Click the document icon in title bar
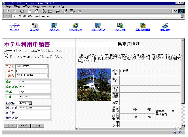The height and width of the screenshot is (137, 188). (3, 3)
